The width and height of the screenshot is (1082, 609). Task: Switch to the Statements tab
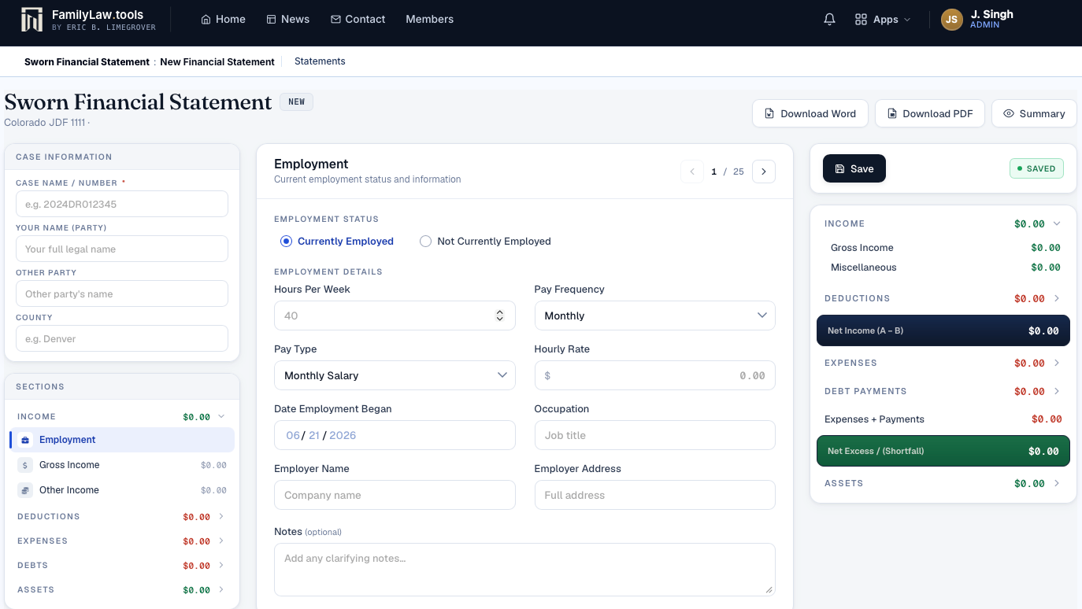320,61
